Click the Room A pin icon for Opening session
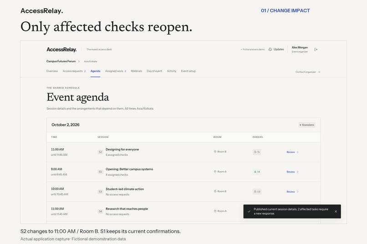The width and height of the screenshot is (367, 244). (x=215, y=172)
